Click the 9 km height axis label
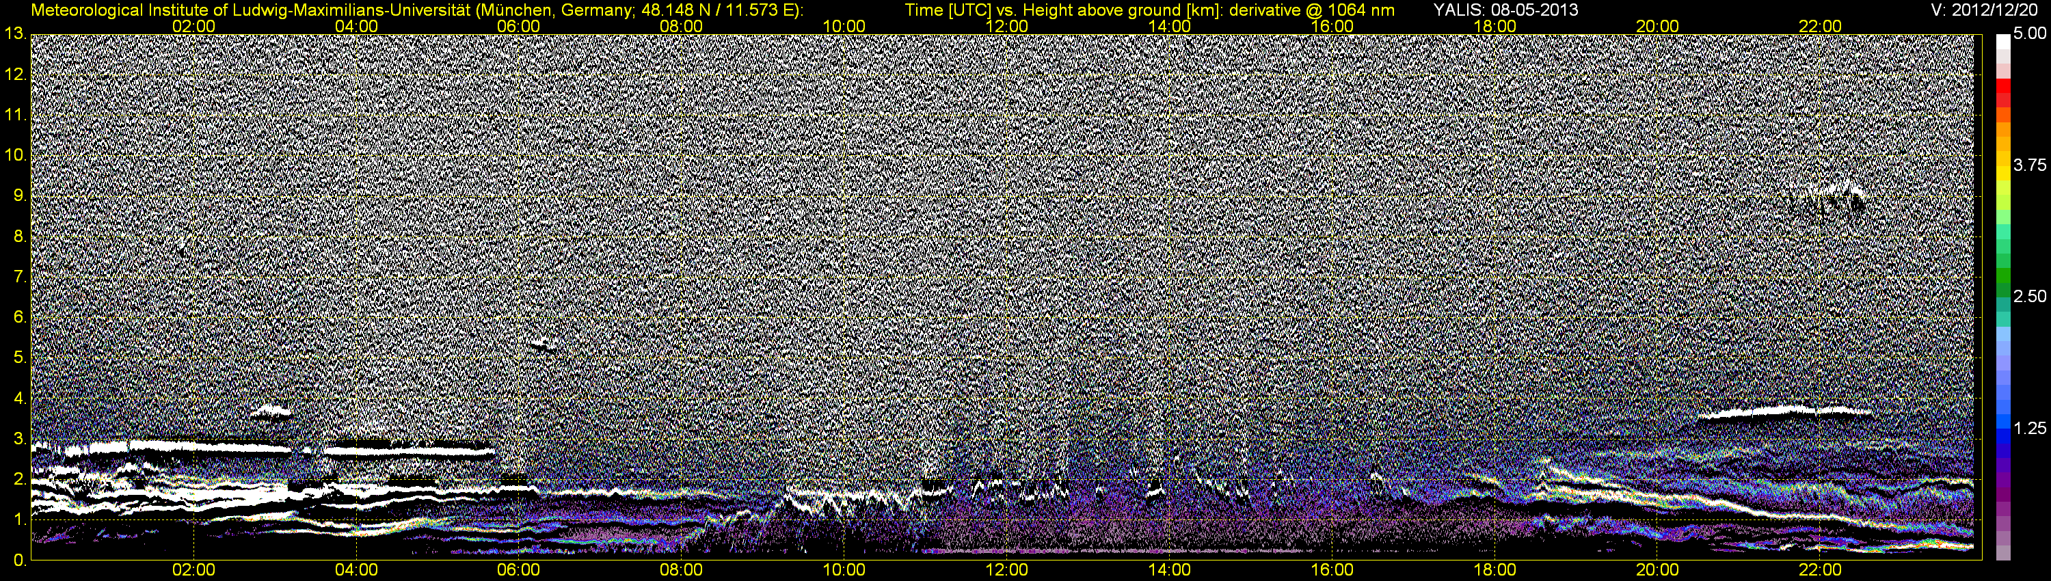Screen dimensions: 2051x581 click(x=19, y=195)
